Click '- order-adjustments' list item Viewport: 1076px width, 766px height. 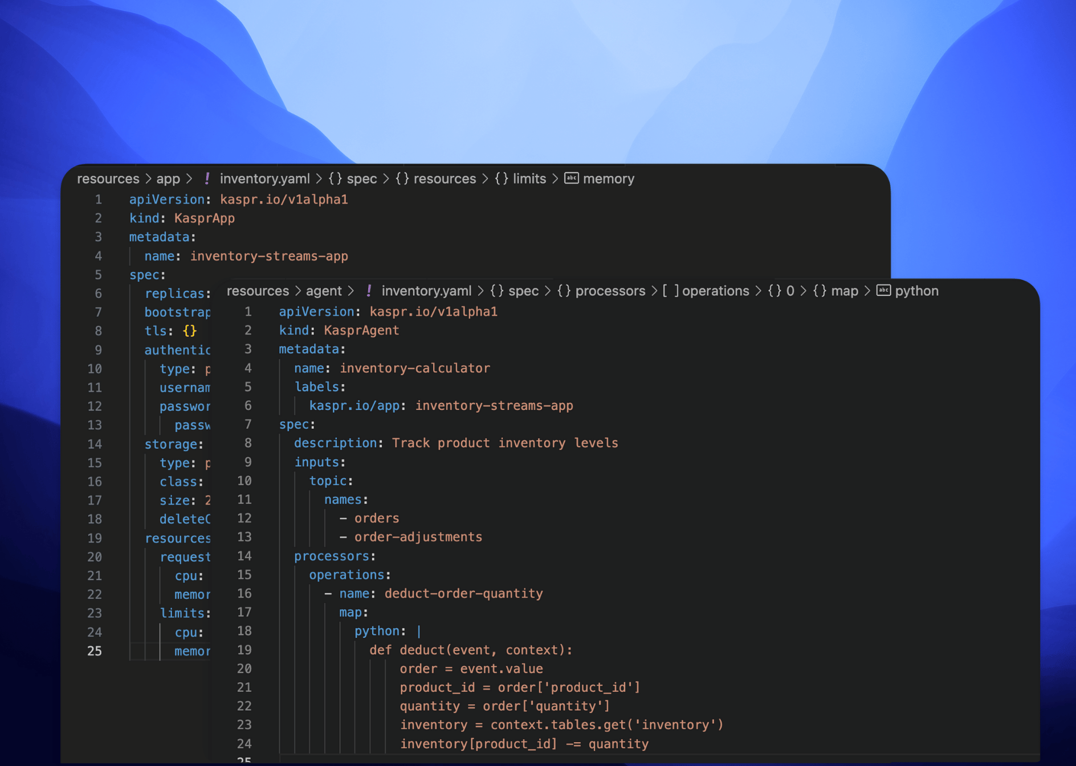(x=411, y=537)
